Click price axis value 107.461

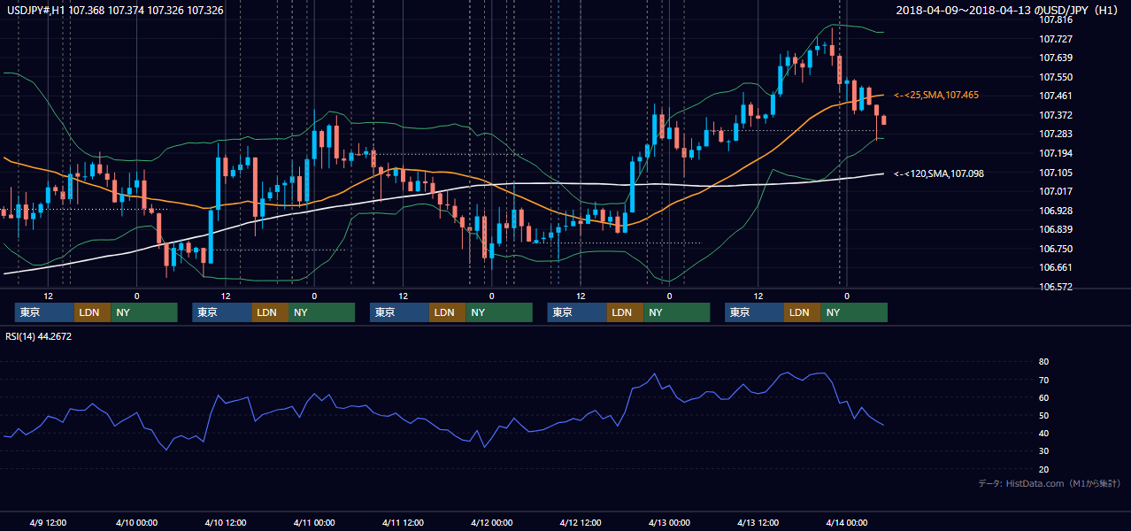click(1056, 96)
